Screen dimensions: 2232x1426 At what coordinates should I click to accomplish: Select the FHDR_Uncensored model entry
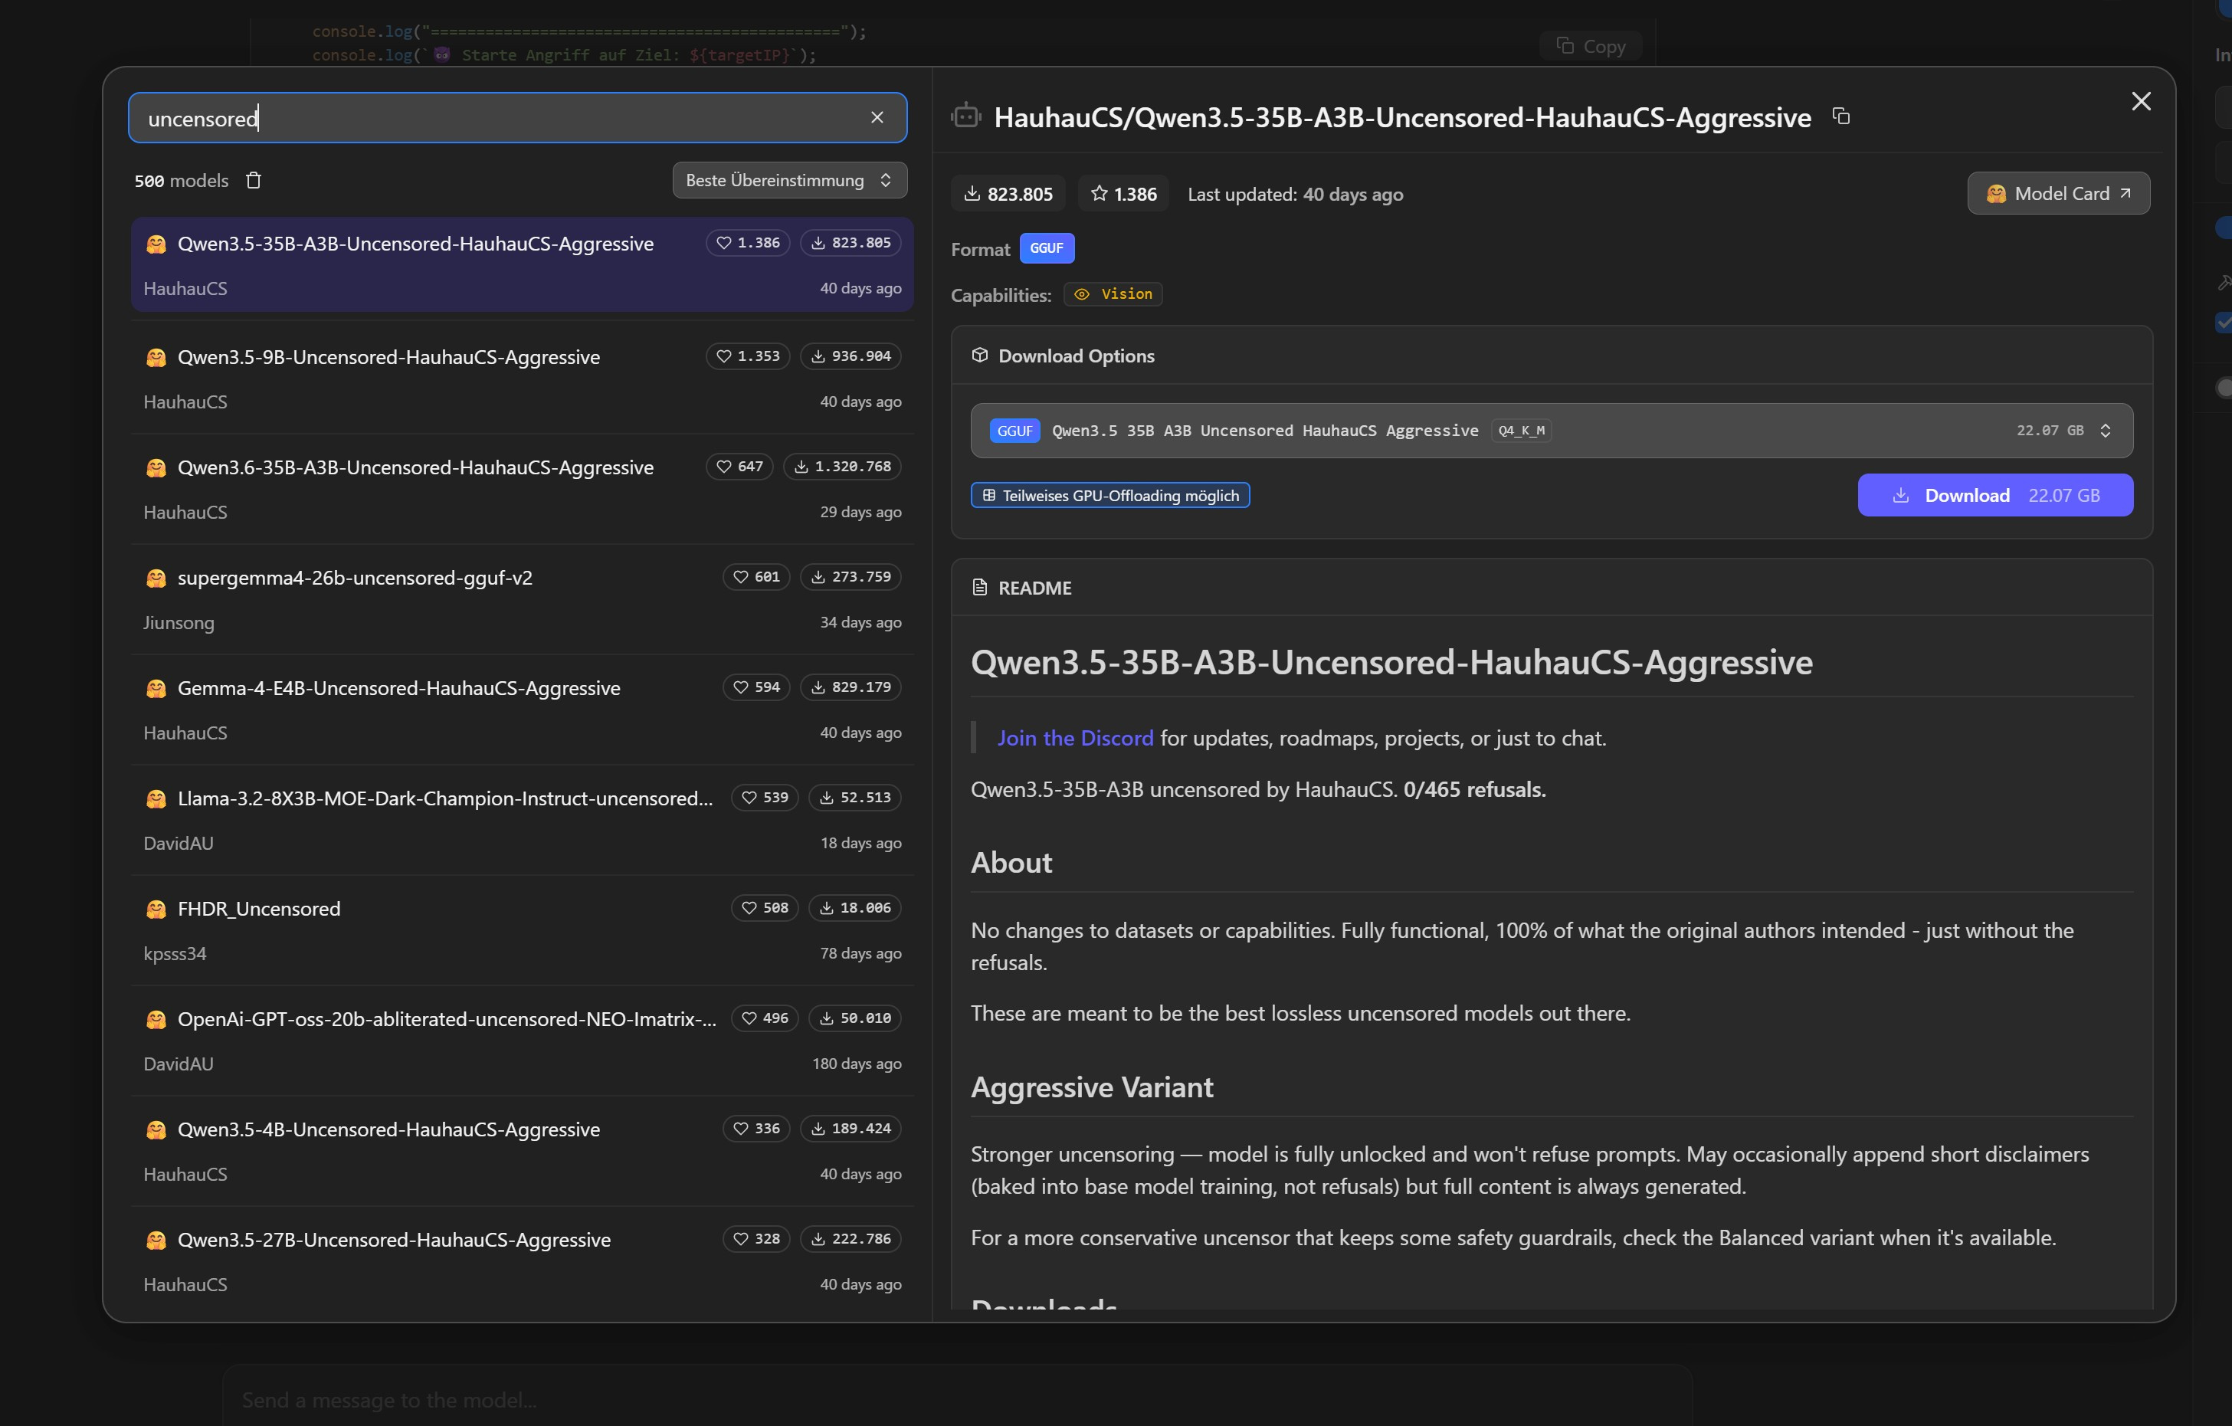(522, 930)
